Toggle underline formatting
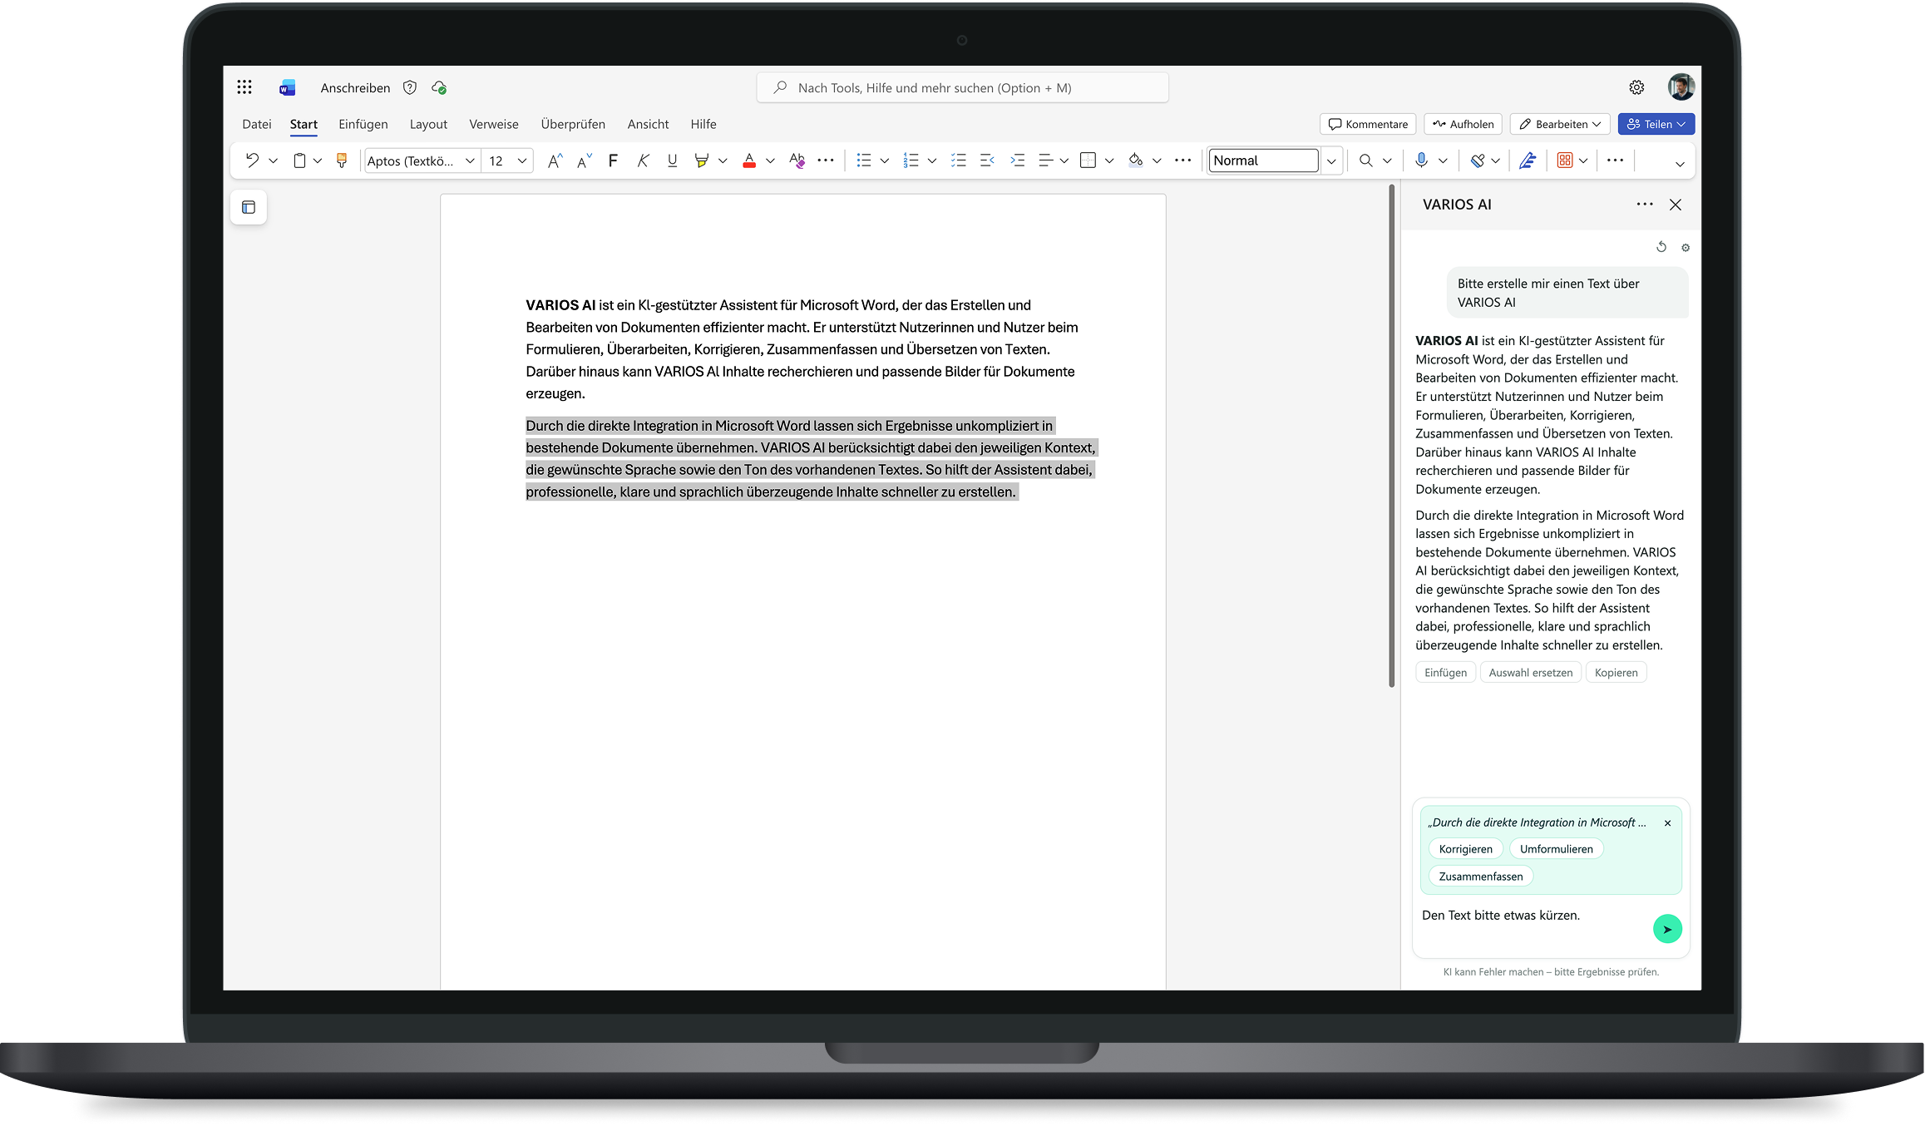 (x=672, y=161)
